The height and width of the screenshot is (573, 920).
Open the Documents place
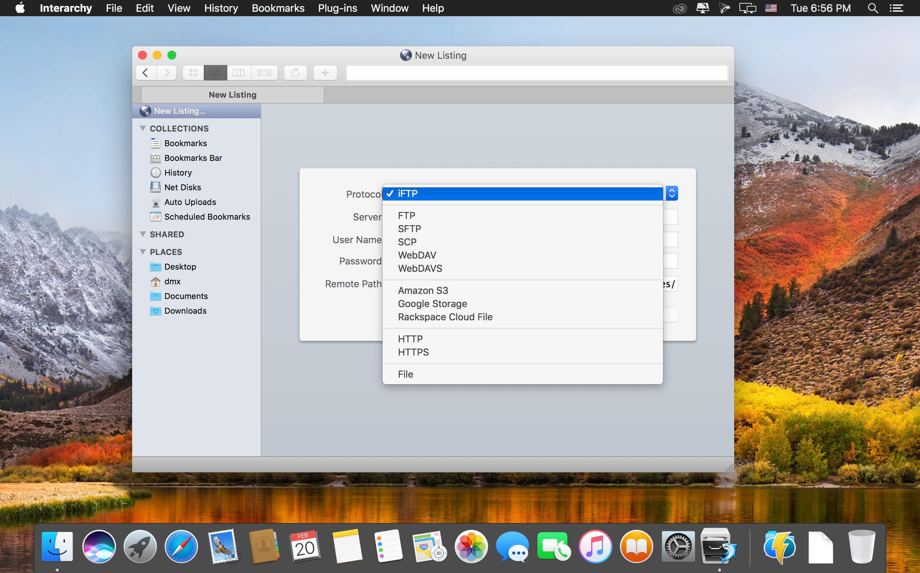186,296
